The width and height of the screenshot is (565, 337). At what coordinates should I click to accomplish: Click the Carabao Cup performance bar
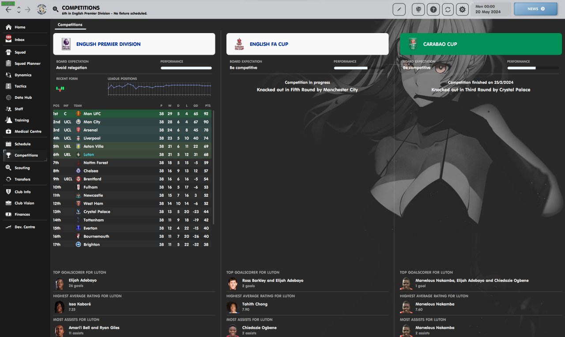tap(533, 68)
